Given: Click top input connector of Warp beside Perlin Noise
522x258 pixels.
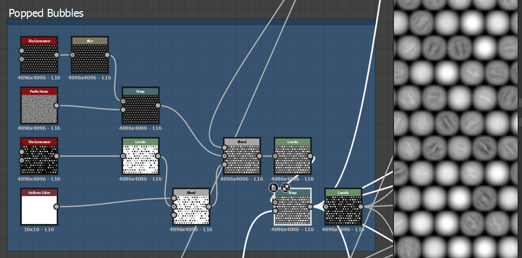Looking at the screenshot, I should pos(123,101).
